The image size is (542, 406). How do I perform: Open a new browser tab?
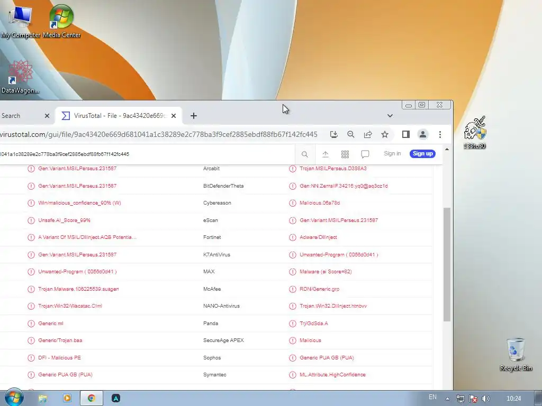click(x=194, y=116)
